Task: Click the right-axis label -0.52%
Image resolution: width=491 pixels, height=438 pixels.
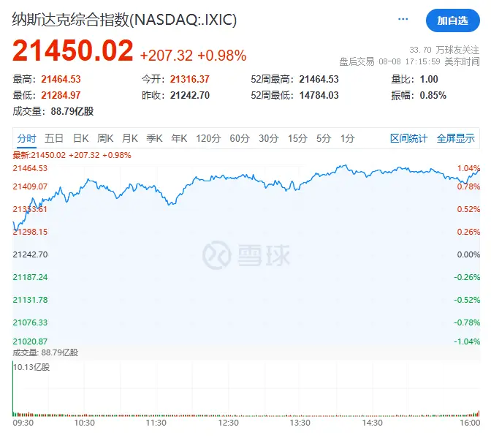Action: 467,300
